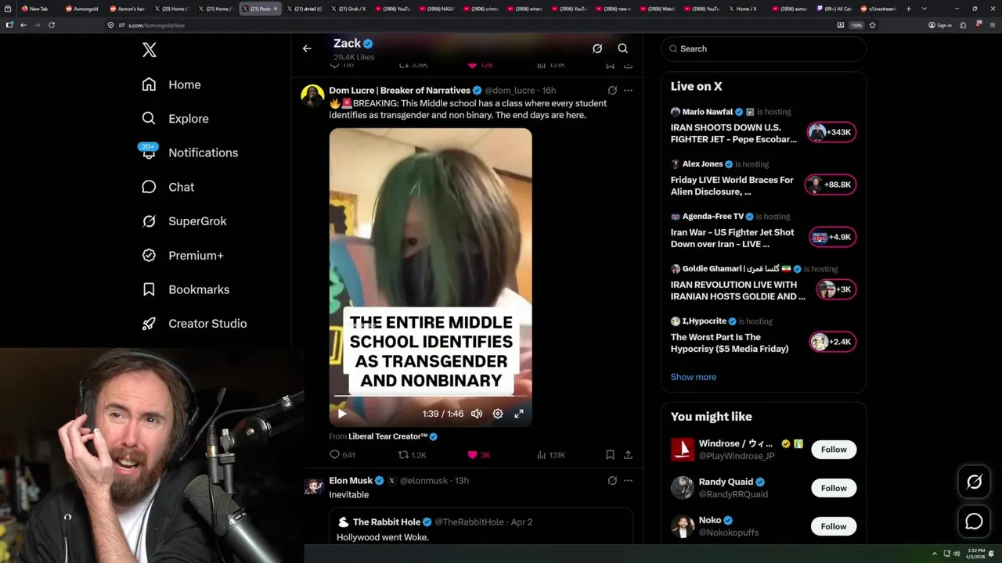
Task: Click the address bar showing x.com/Asmongold/likes
Action: tap(470, 25)
